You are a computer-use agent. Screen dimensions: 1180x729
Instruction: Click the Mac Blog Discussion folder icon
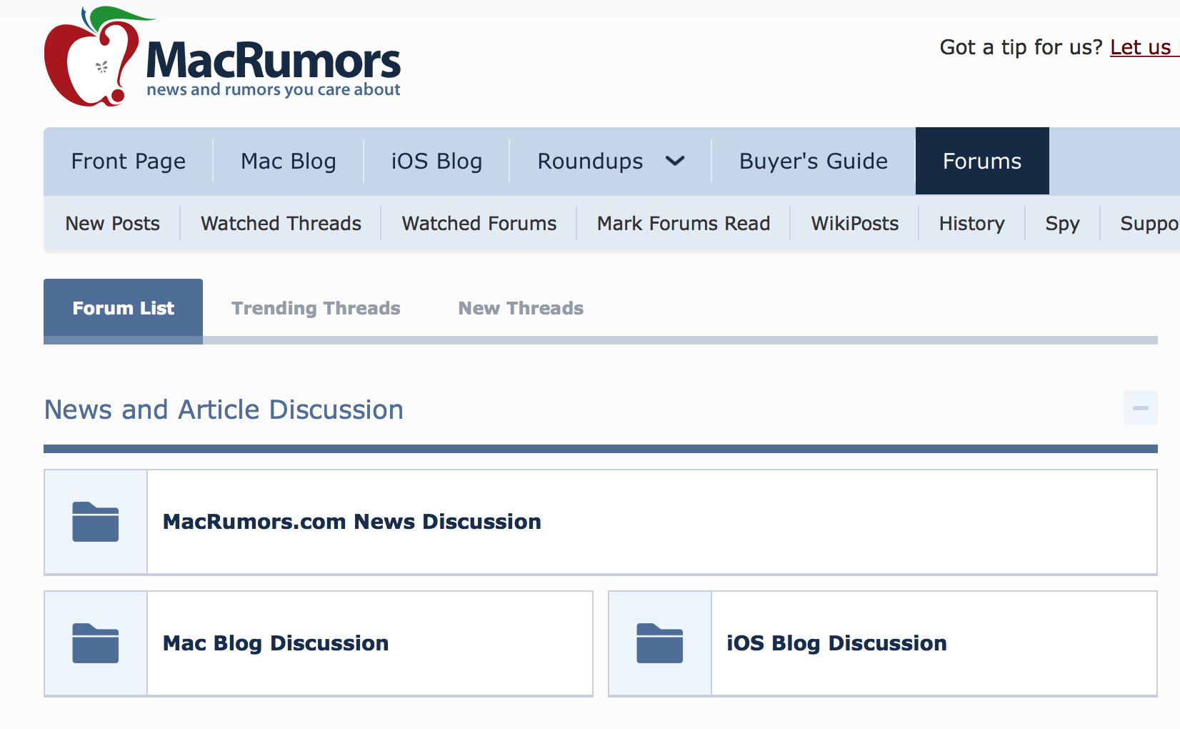tap(96, 643)
